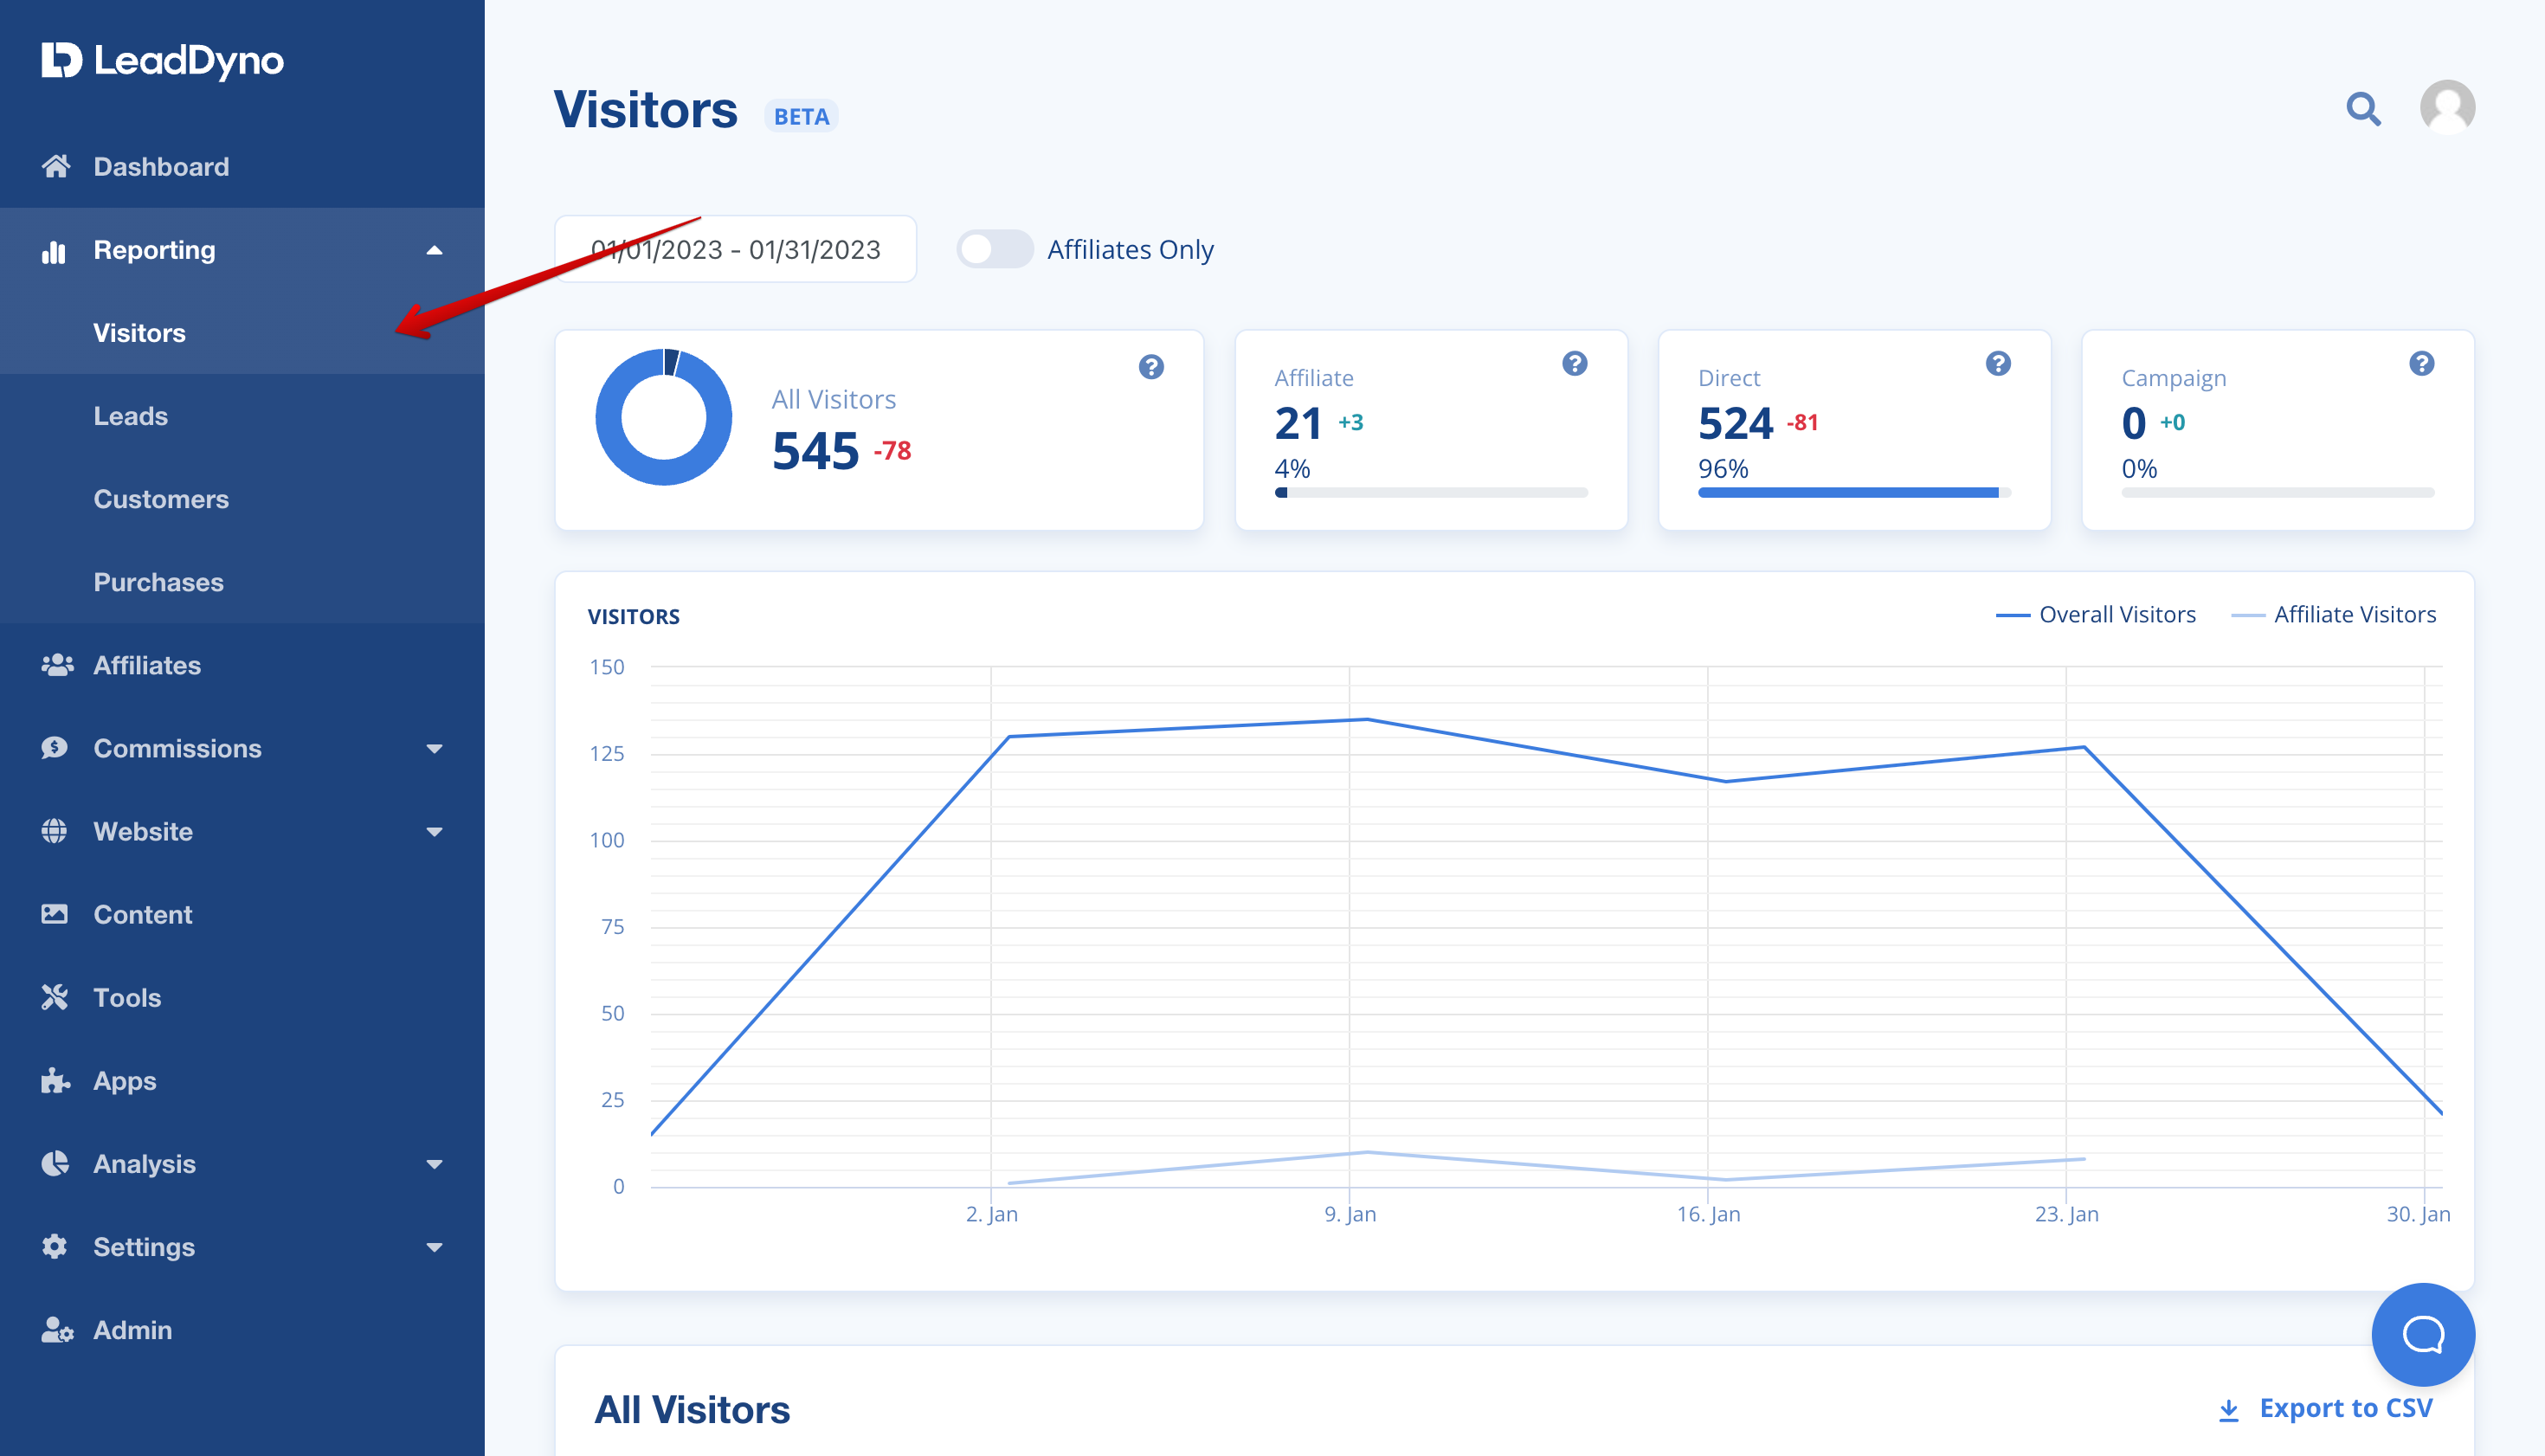
Task: Click the Direct card help icon
Action: pyautogui.click(x=1997, y=364)
